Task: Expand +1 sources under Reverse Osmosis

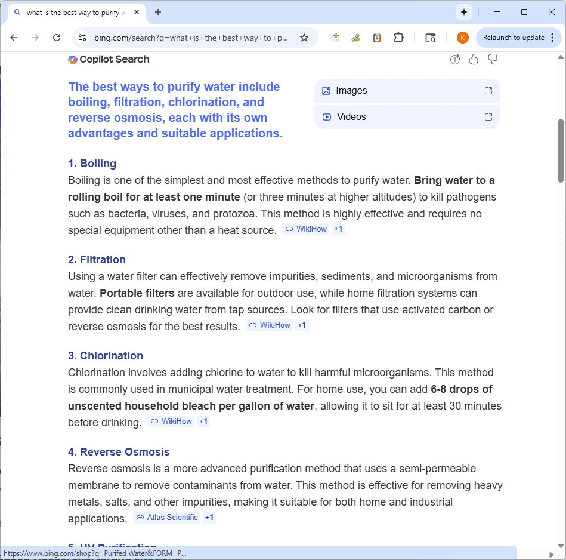Action: tap(209, 518)
